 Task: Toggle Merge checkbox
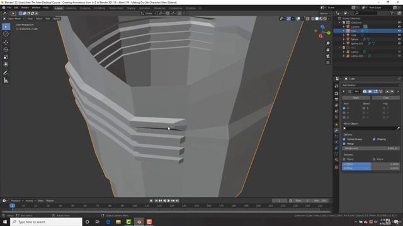pyautogui.click(x=344, y=144)
